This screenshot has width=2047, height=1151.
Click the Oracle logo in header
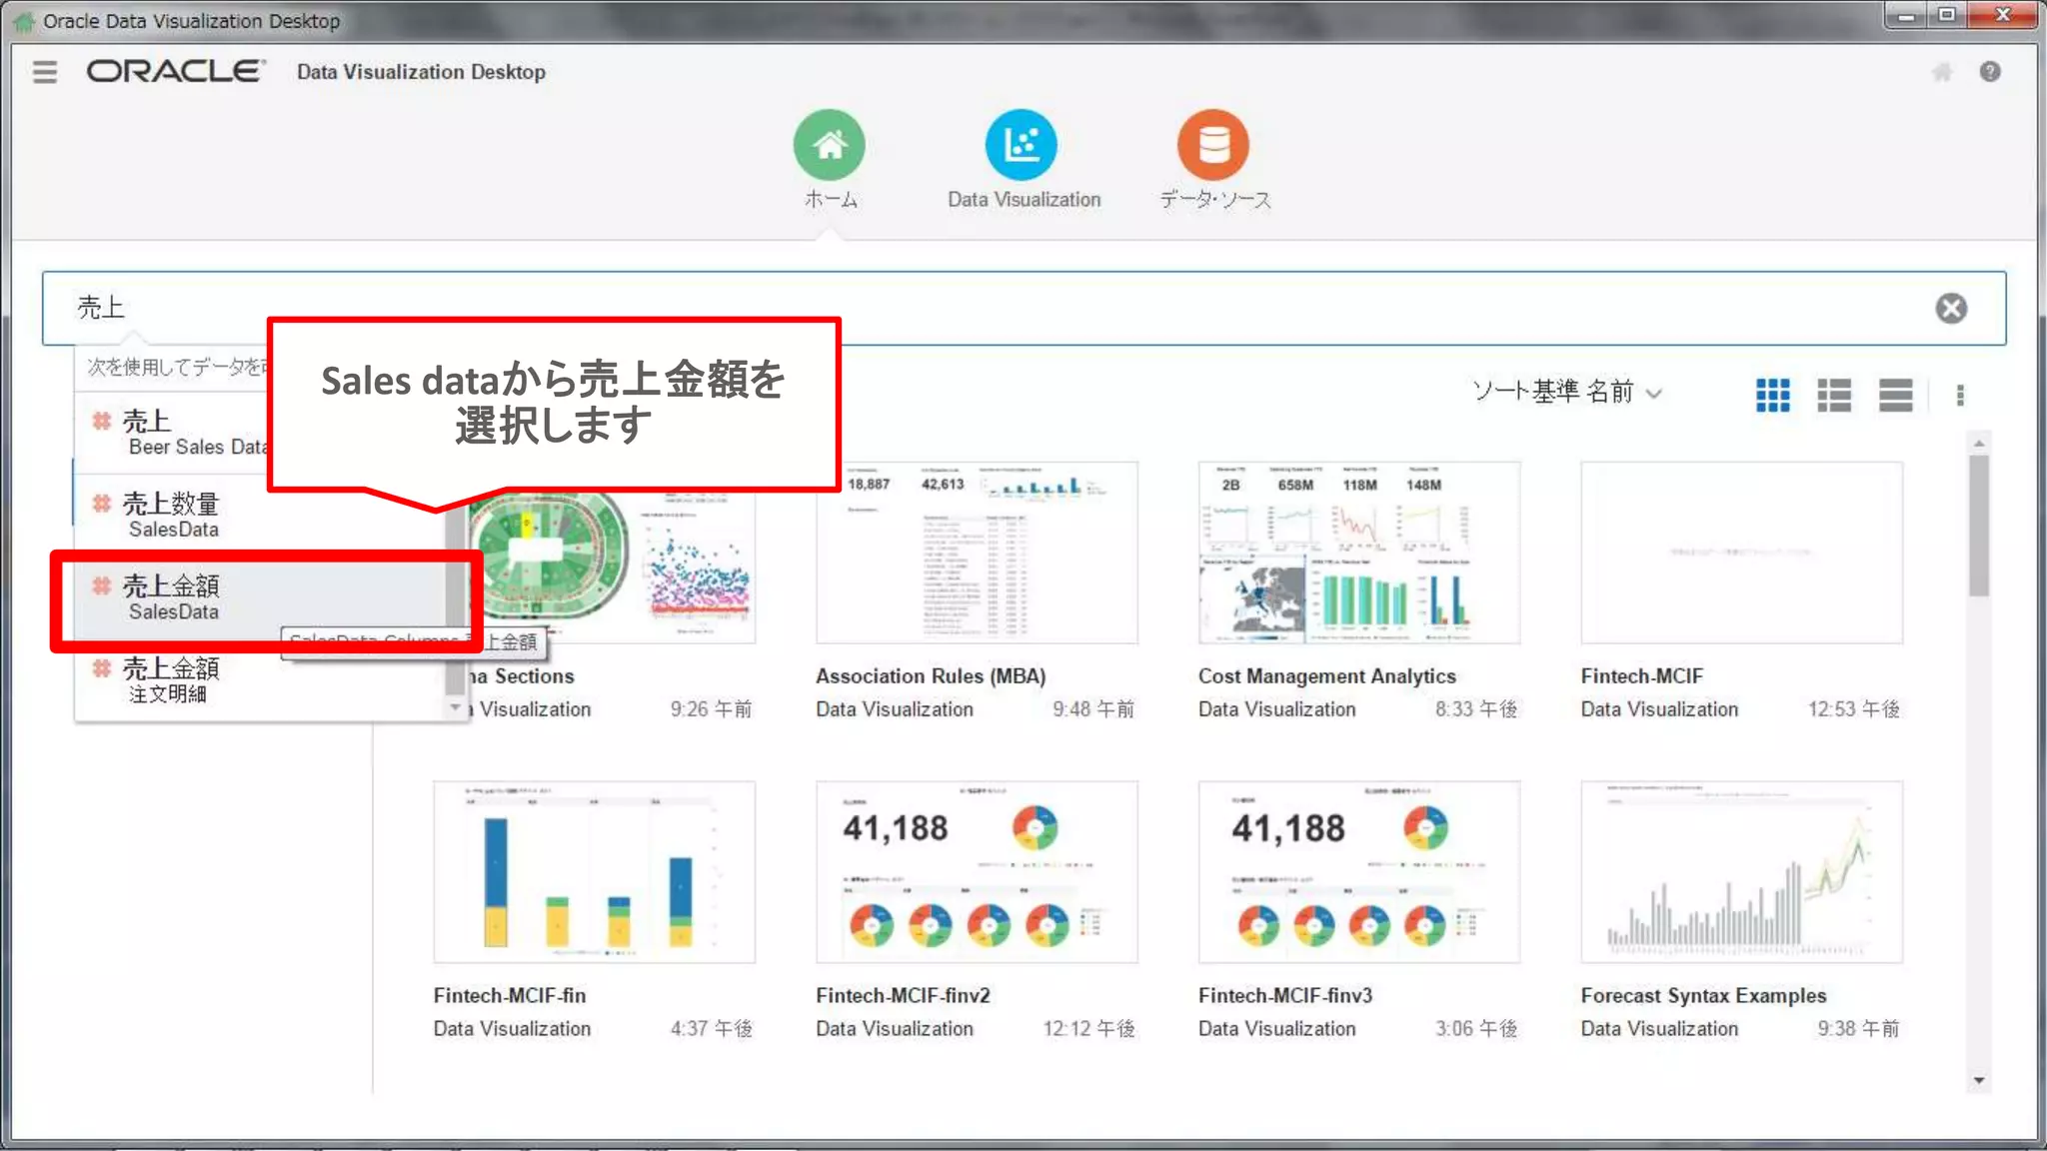[176, 71]
